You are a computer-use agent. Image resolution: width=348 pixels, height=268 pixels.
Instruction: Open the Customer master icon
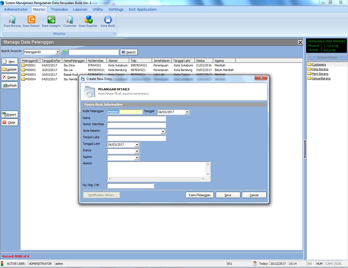click(x=70, y=22)
